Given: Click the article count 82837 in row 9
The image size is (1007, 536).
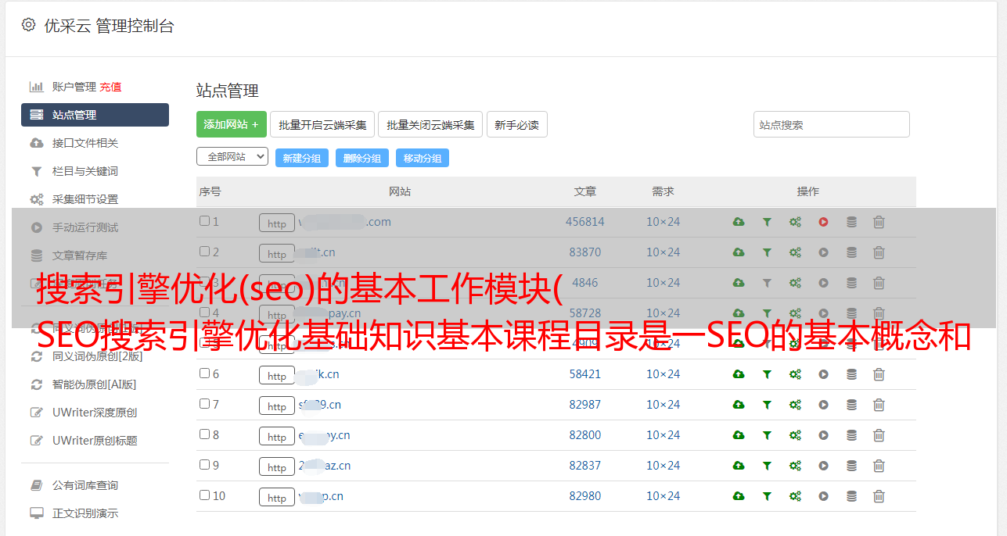Looking at the screenshot, I should click(x=585, y=466).
